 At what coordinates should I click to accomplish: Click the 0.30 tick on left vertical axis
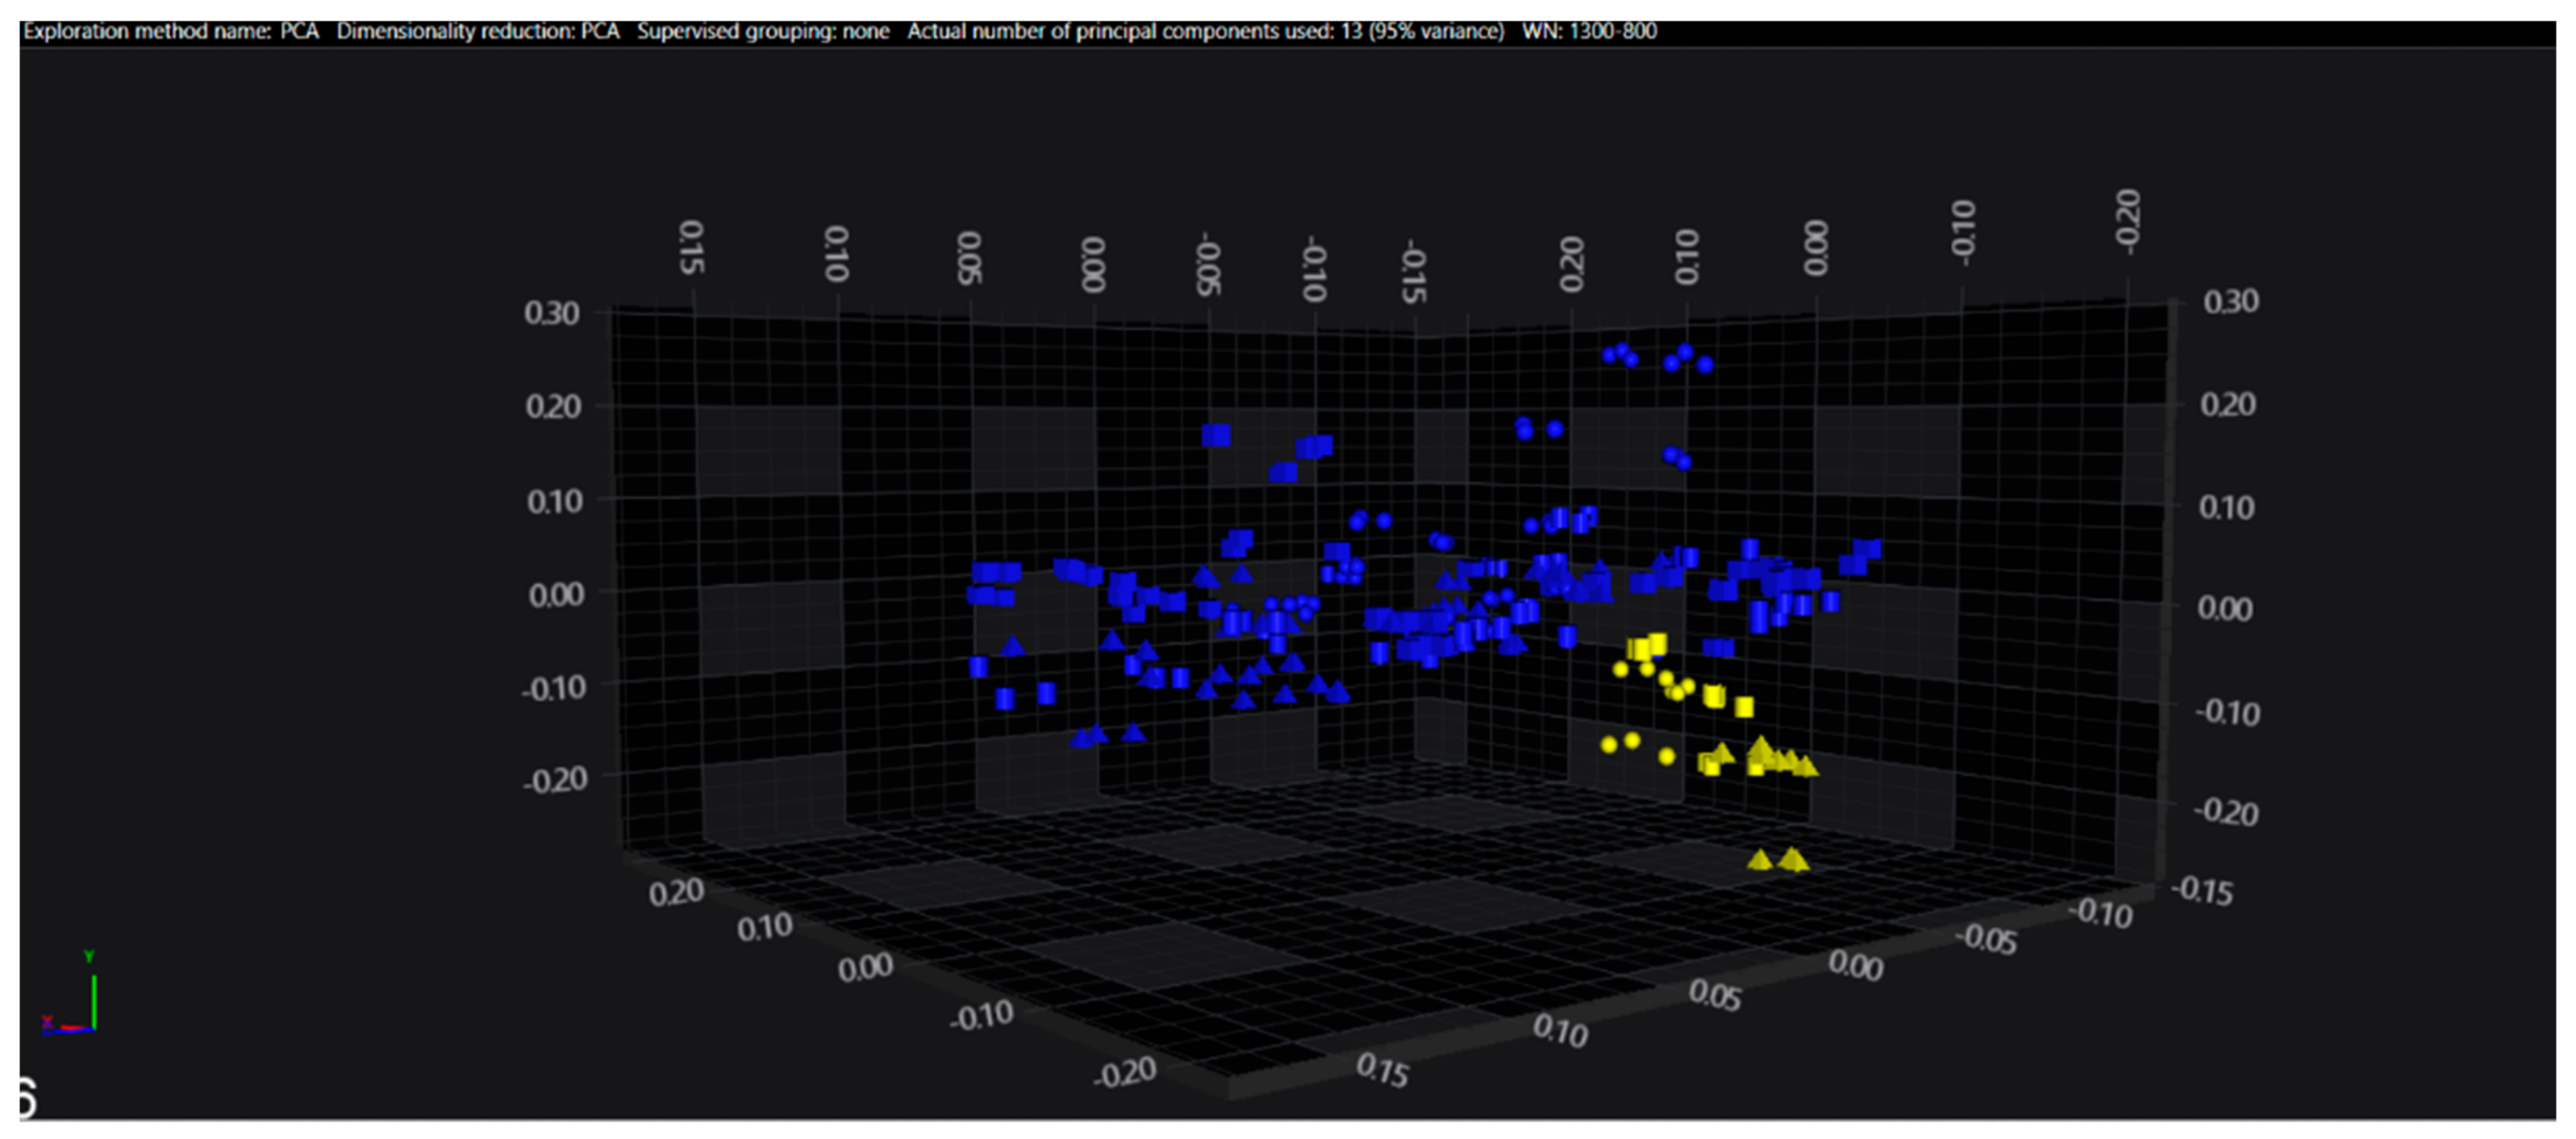coord(551,313)
